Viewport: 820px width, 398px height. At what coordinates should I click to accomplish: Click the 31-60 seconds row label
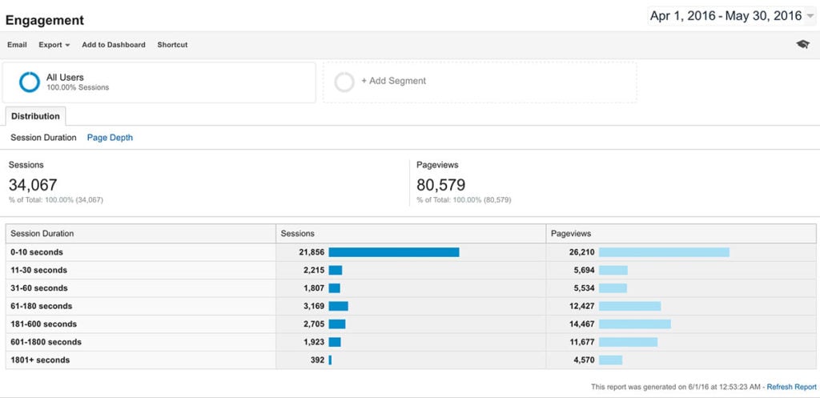coord(39,288)
